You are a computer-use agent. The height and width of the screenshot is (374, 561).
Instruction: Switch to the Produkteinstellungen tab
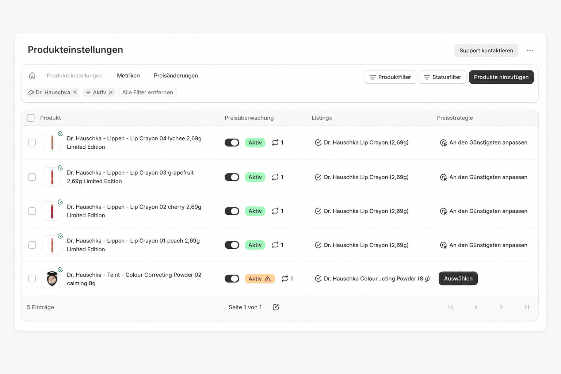[75, 76]
